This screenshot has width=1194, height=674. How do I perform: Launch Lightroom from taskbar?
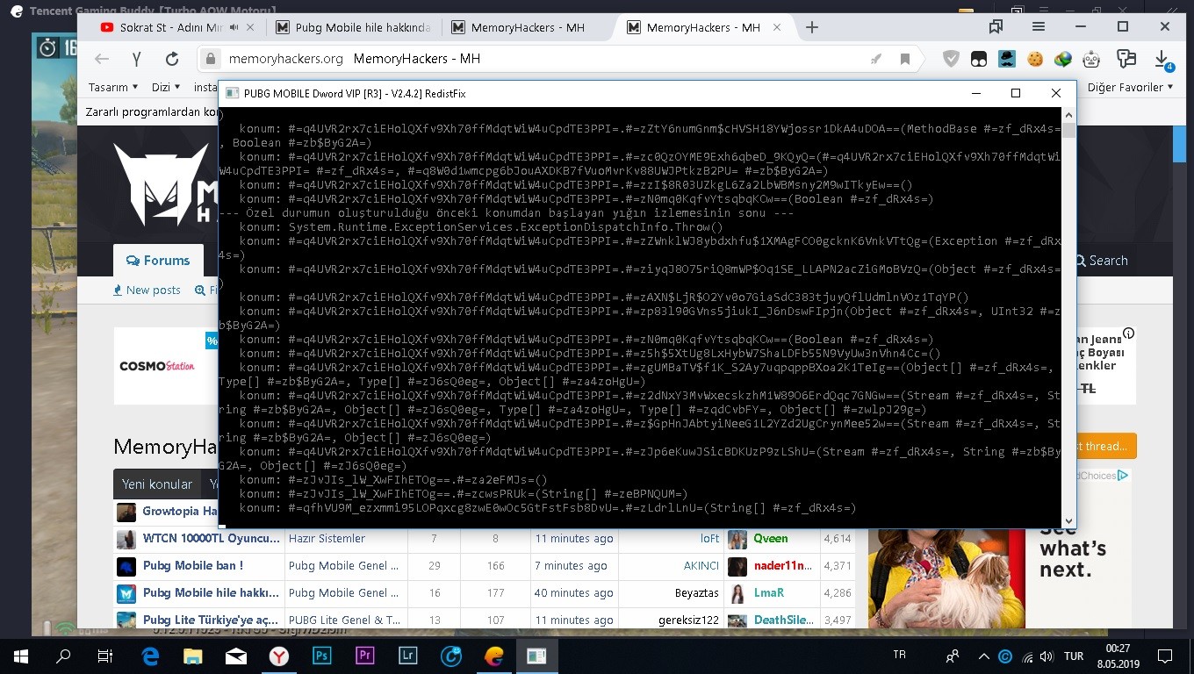click(408, 656)
